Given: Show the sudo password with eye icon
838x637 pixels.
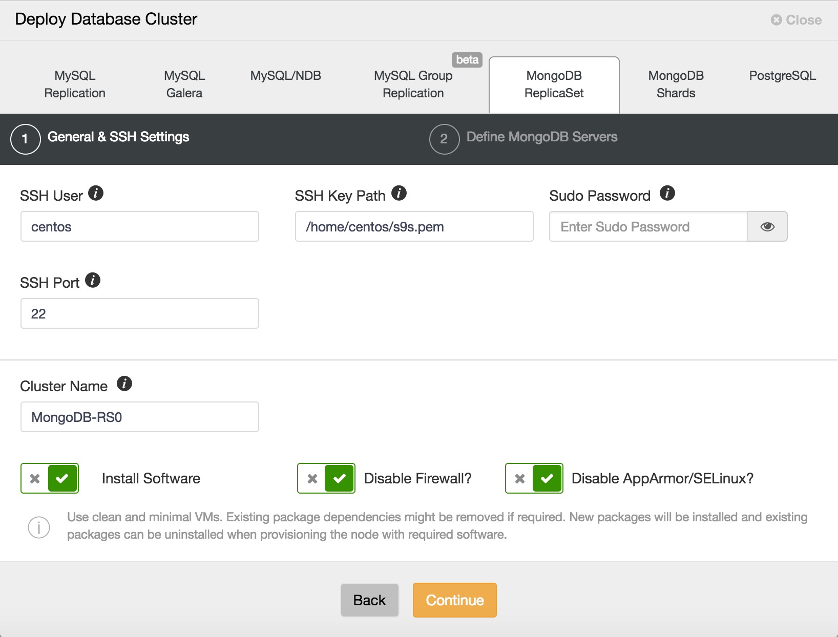Looking at the screenshot, I should (767, 226).
